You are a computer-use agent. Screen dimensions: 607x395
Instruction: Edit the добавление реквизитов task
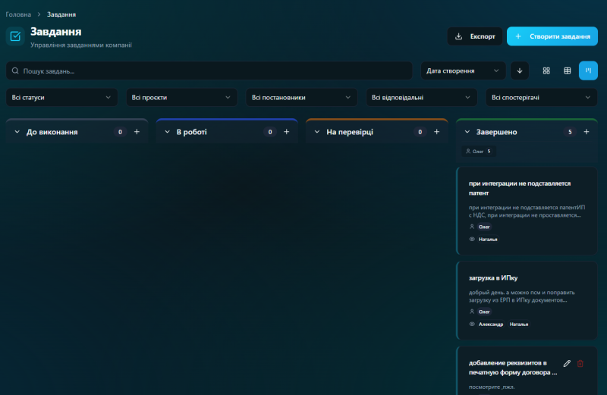tap(567, 364)
